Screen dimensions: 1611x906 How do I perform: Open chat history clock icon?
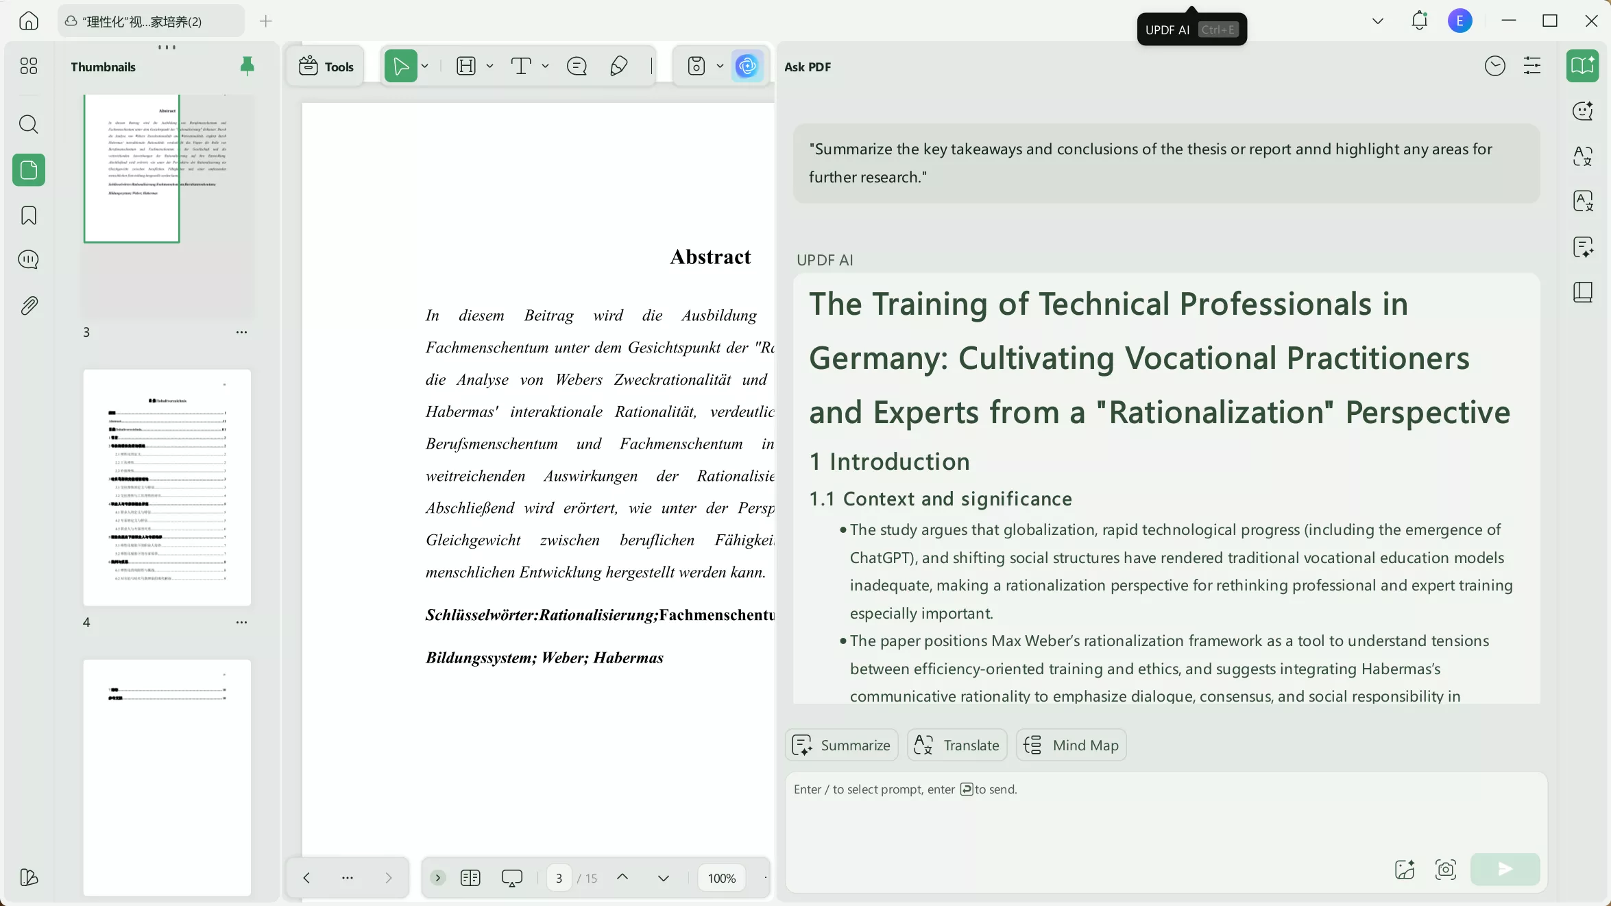pyautogui.click(x=1494, y=66)
